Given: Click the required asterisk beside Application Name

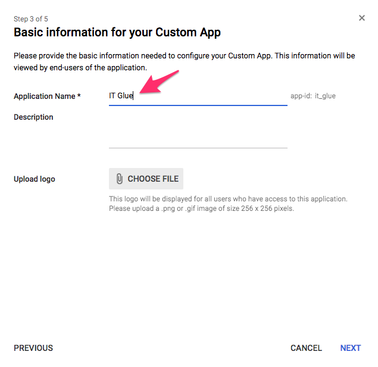Looking at the screenshot, I should 79,97.
